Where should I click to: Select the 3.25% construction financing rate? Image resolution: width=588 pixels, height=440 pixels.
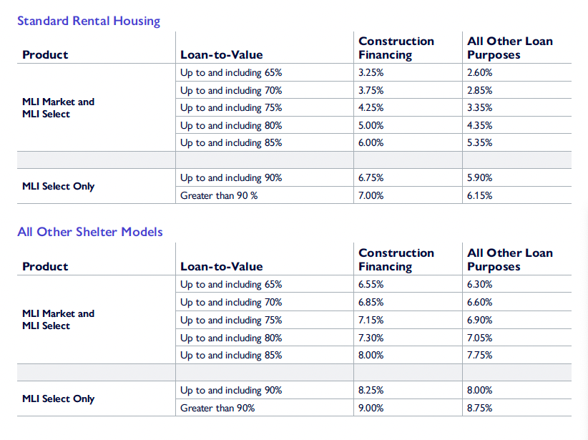tap(371, 73)
